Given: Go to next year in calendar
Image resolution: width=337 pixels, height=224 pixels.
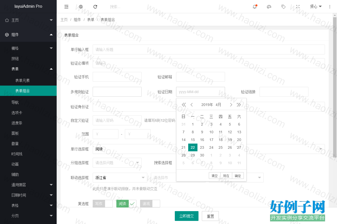Looking at the screenshot, I should click(x=239, y=105).
